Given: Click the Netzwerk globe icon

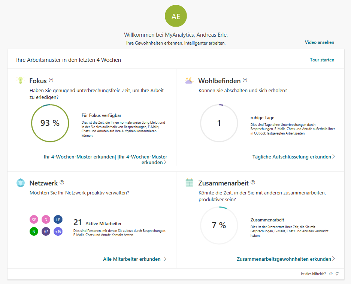Looking at the screenshot, I should [20, 183].
